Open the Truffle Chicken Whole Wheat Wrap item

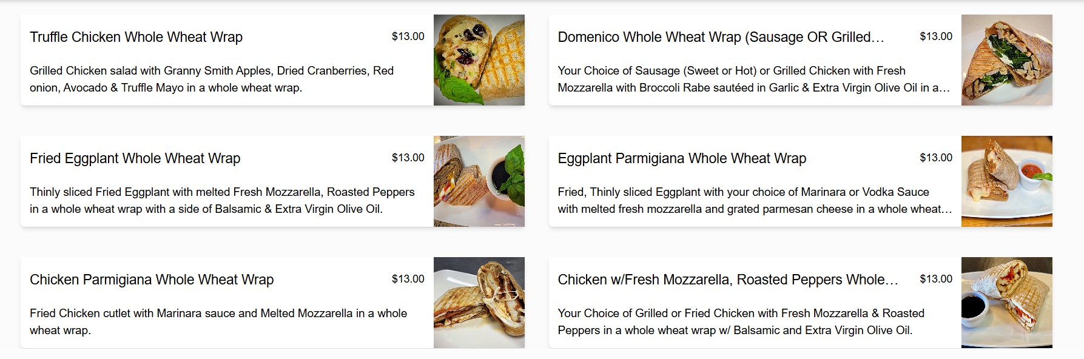pos(136,37)
